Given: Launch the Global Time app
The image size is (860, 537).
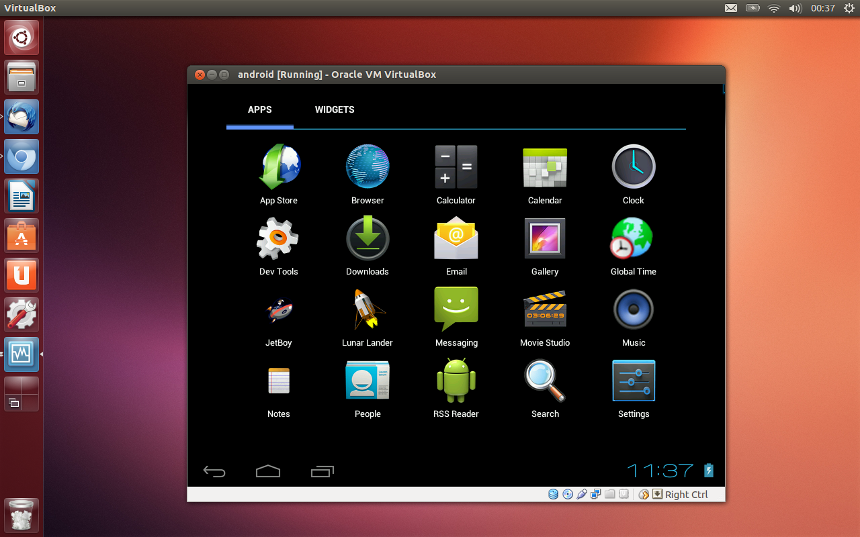Looking at the screenshot, I should (x=634, y=245).
